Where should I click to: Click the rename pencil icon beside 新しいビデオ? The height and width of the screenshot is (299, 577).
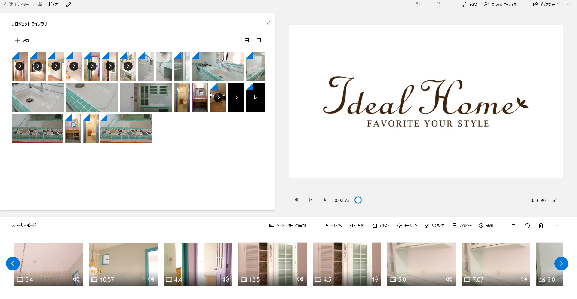coord(69,5)
